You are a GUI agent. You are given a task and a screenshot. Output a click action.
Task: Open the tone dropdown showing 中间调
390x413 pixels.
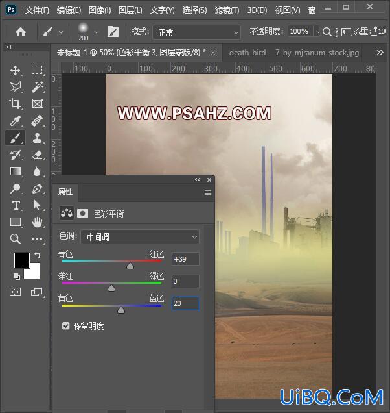point(140,237)
